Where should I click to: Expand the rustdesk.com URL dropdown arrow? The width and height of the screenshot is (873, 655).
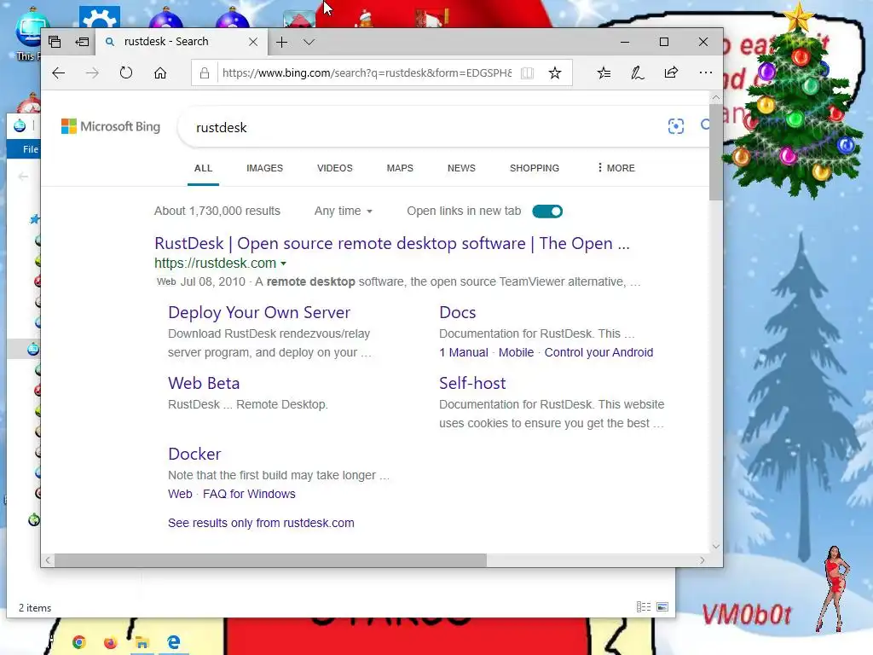click(283, 264)
